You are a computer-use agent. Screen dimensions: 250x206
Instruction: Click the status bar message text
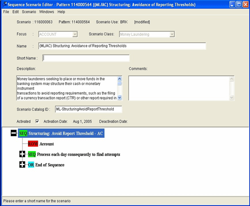[x=37, y=201]
